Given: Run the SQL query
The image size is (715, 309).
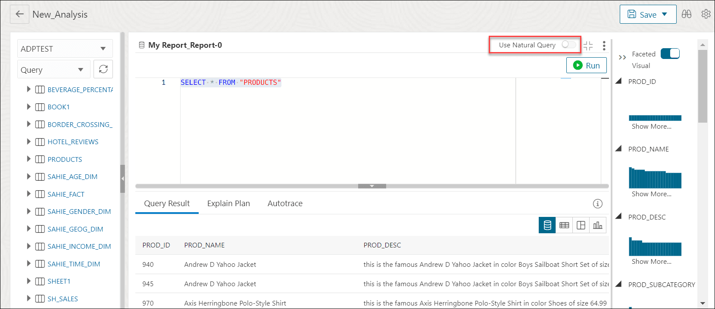Looking at the screenshot, I should [x=586, y=65].
